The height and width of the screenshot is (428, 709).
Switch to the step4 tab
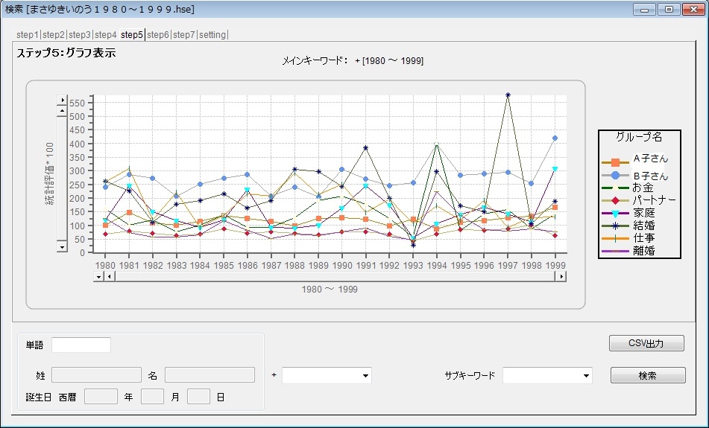coord(106,35)
